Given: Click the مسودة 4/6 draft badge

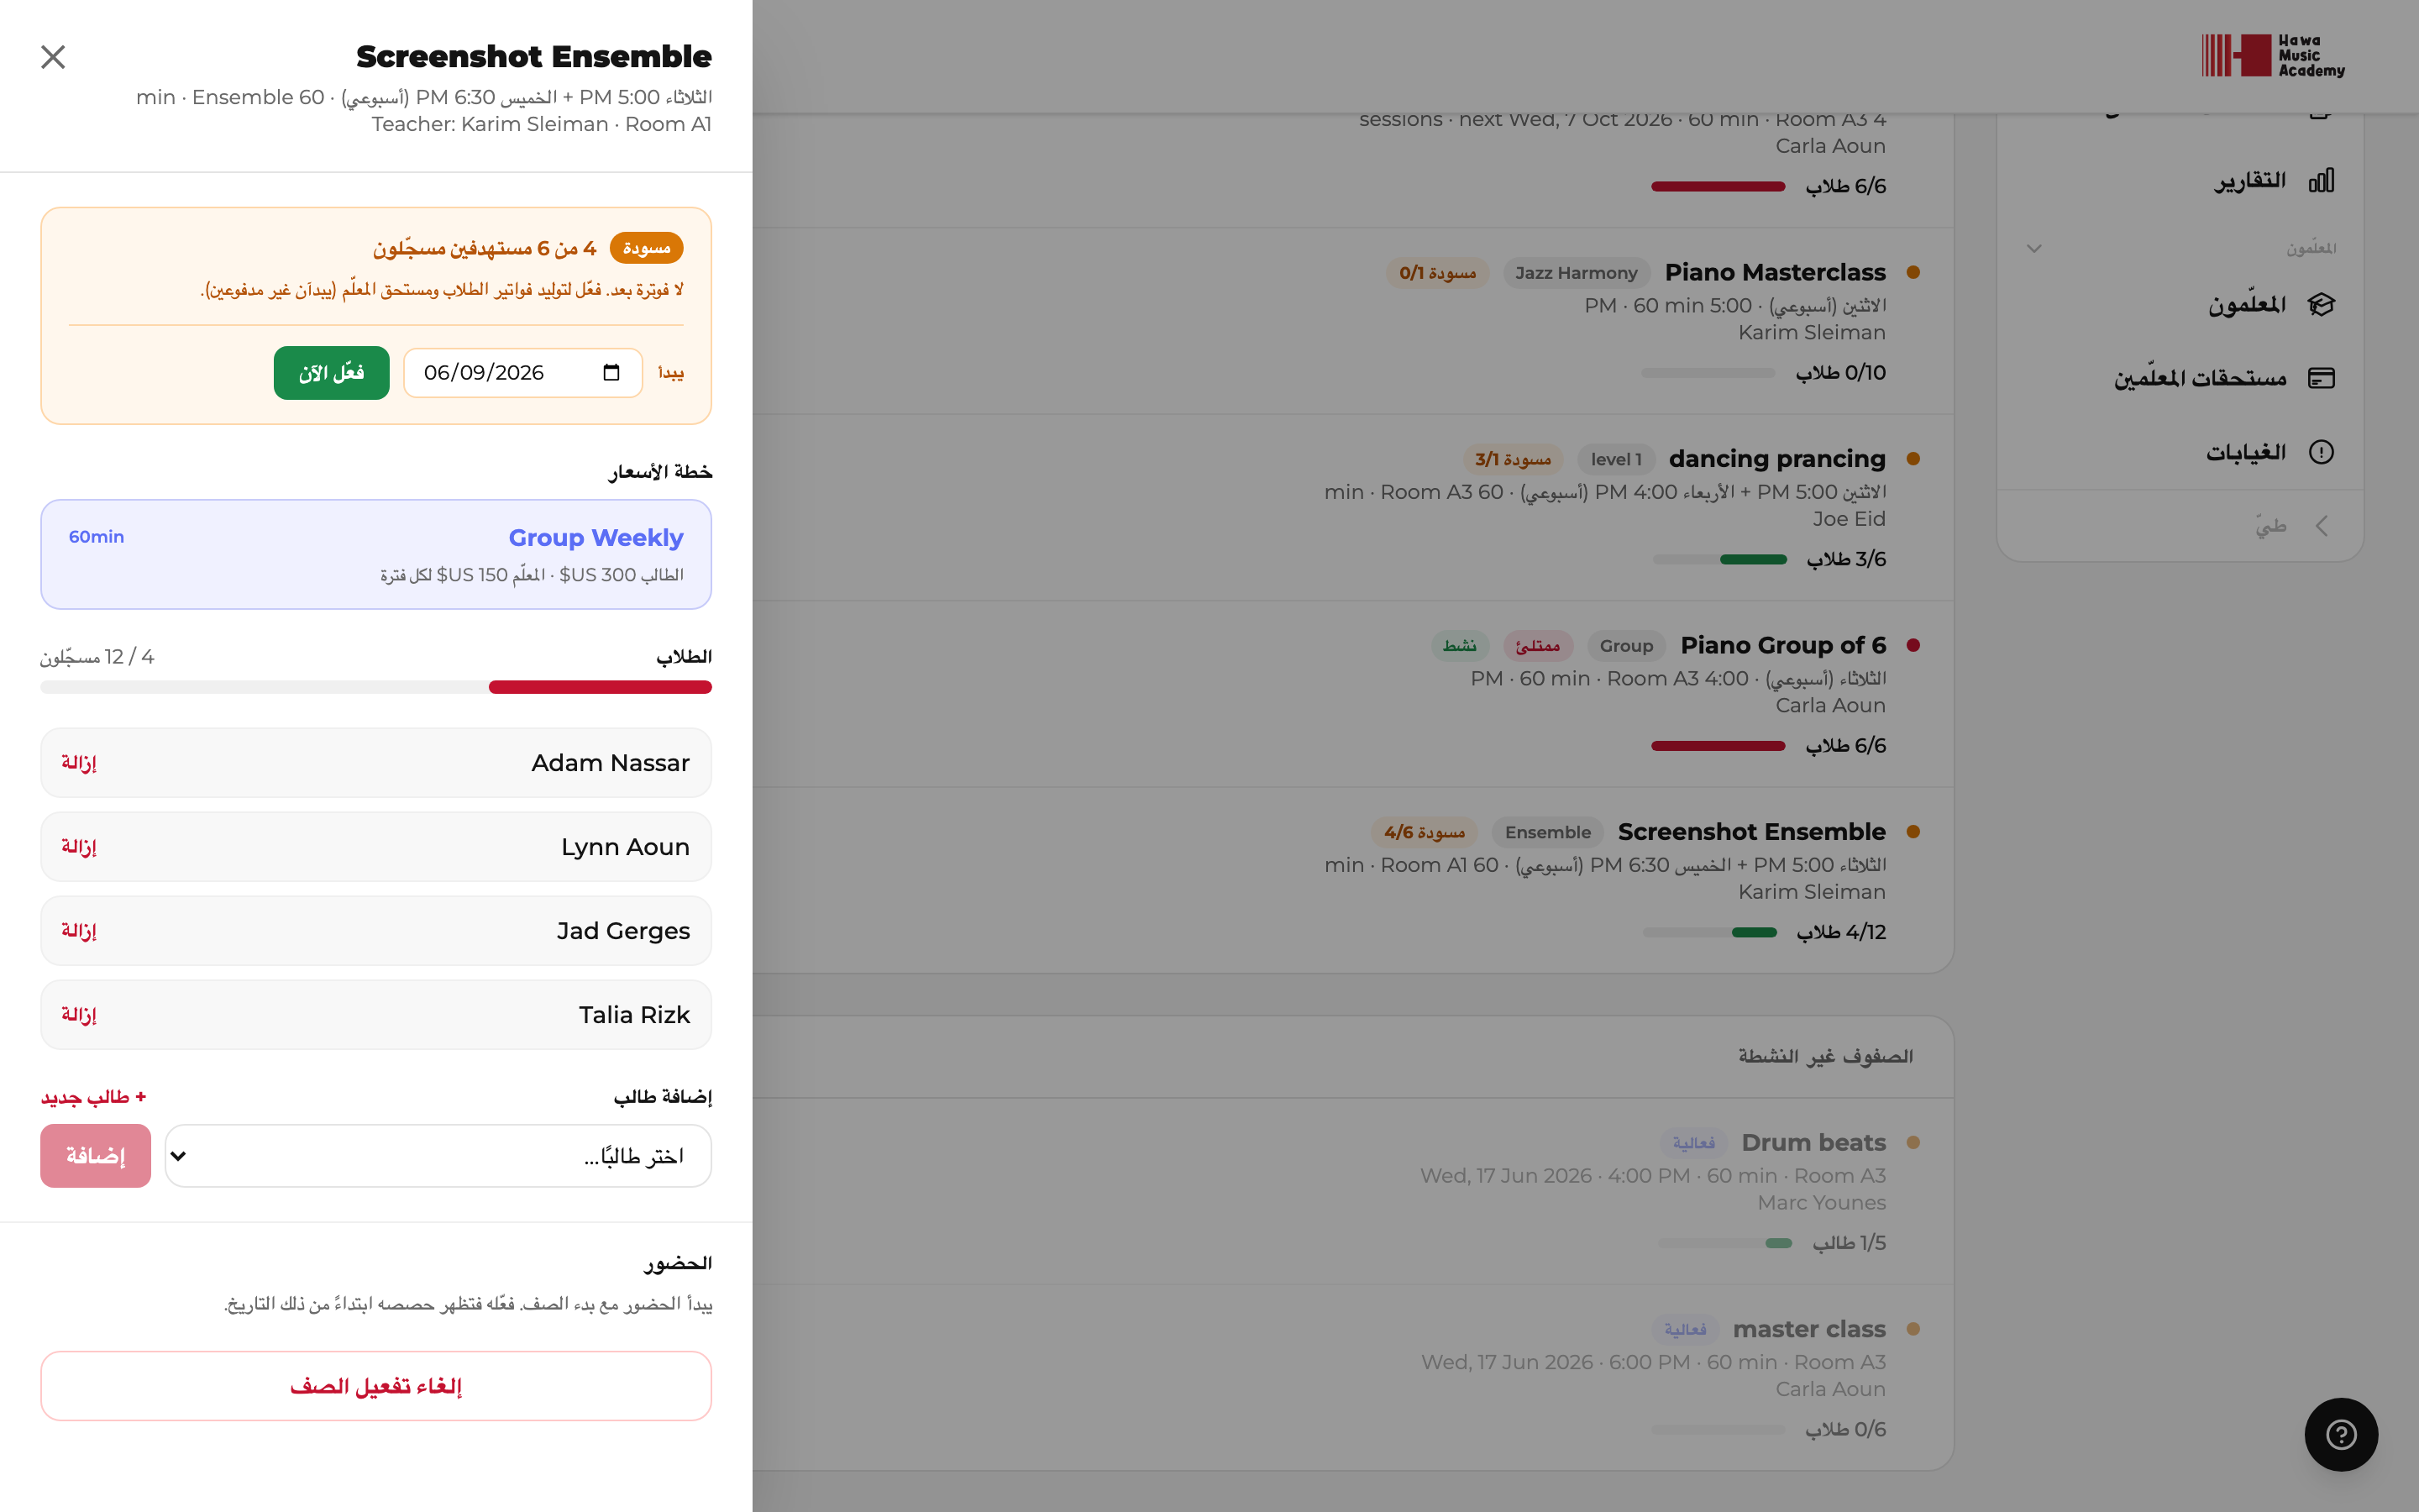Looking at the screenshot, I should 1424,832.
